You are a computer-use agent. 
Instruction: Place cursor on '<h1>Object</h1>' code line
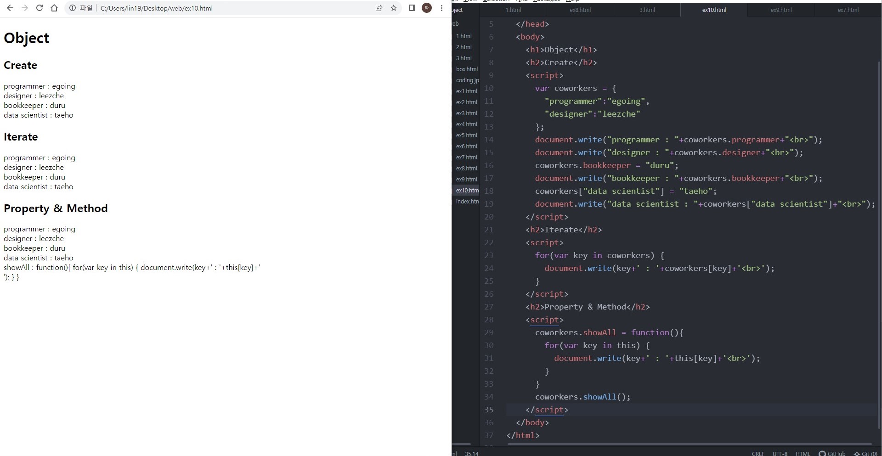coord(561,50)
